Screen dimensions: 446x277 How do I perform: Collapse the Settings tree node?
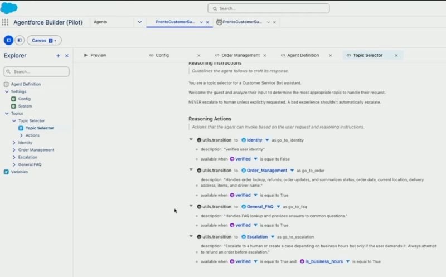7,91
